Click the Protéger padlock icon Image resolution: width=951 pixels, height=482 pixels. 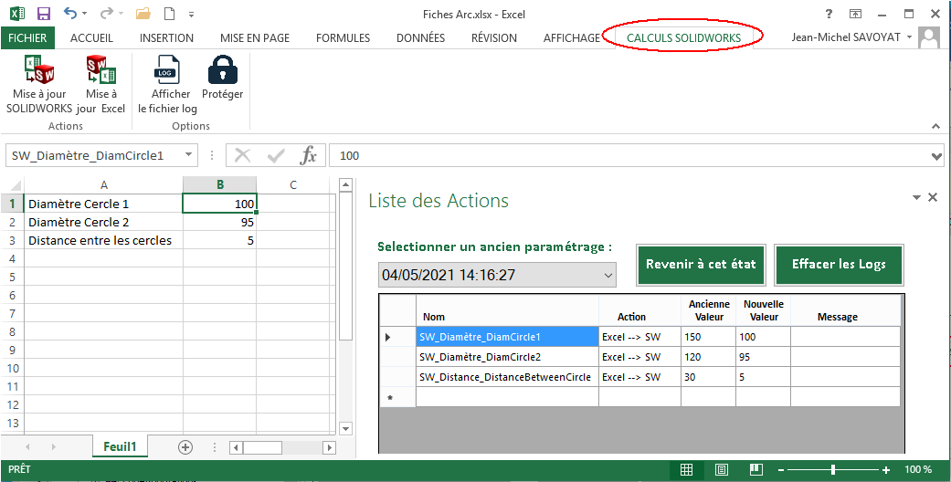[222, 70]
